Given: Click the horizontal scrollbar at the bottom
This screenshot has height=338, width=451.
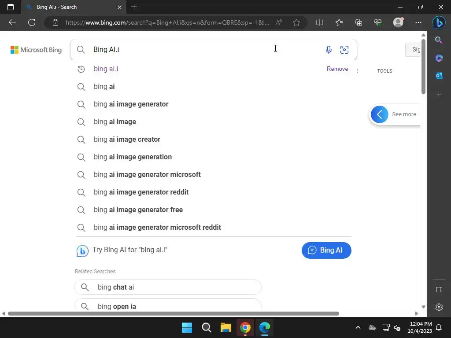Looking at the screenshot, I should point(174,313).
